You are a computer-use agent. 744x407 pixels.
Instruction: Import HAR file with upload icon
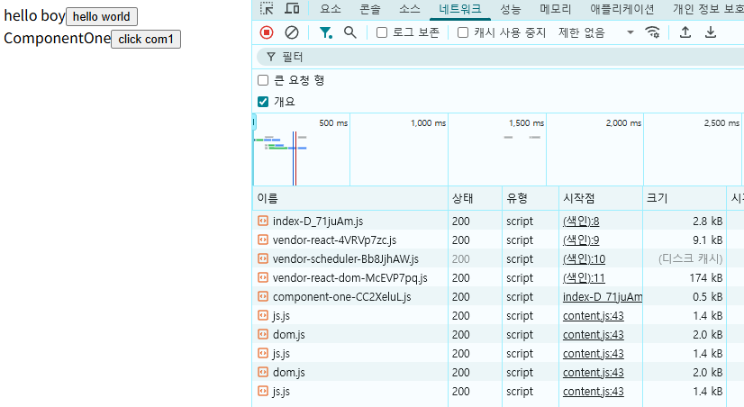[x=685, y=32]
